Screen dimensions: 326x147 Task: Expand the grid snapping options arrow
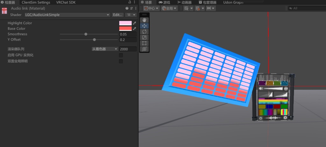(203, 8)
